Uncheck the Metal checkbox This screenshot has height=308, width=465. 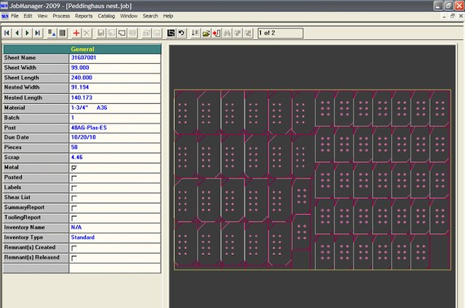(x=73, y=167)
